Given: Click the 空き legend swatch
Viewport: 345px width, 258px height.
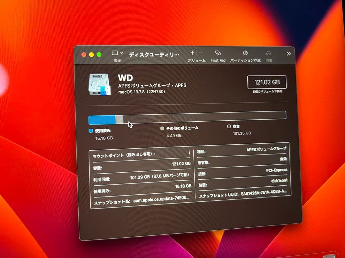Looking at the screenshot, I should click(229, 126).
